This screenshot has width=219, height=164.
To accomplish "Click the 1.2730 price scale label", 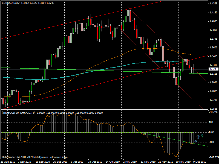I will click(214, 100).
